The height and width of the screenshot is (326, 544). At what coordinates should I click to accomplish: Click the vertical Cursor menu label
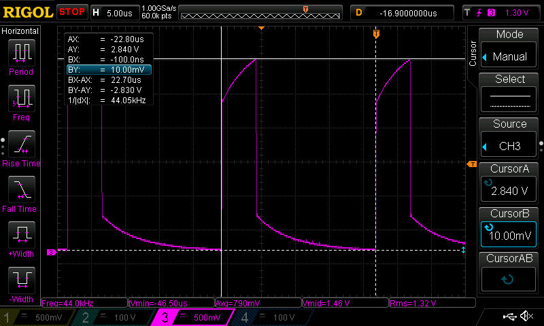click(x=473, y=53)
